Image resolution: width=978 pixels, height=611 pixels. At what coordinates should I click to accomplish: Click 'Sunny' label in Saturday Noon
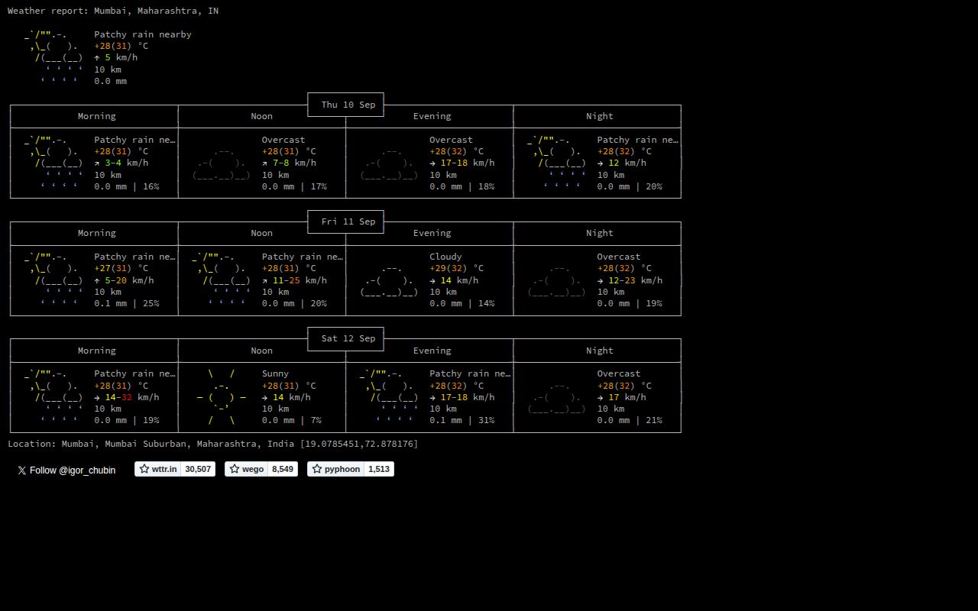[x=276, y=373]
